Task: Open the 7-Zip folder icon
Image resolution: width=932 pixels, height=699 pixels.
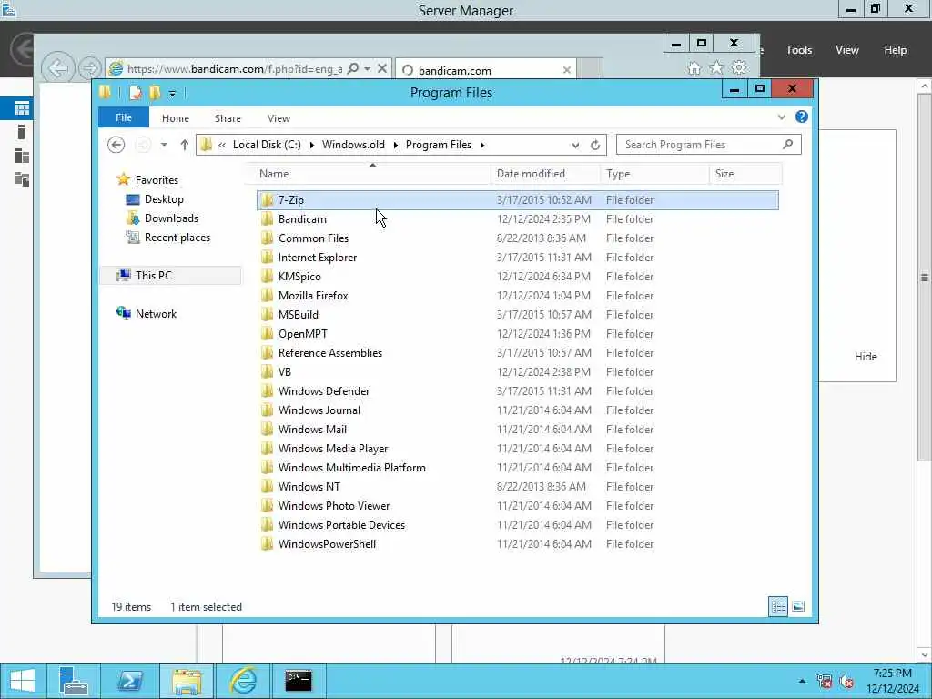Action: [x=268, y=199]
